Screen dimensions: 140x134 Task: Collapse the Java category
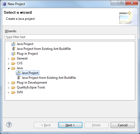point(9,69)
